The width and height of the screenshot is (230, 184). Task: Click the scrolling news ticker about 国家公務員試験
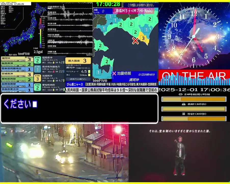[112, 90]
